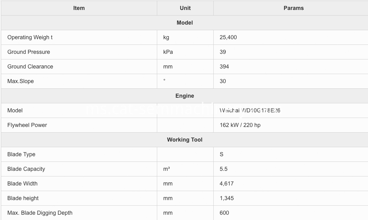Image resolution: width=368 pixels, height=220 pixels.
Task: Click the 25,400 operating weight value
Action: (228, 37)
